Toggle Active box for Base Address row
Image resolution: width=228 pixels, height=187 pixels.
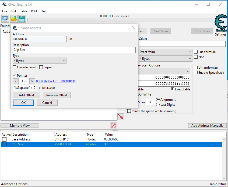4,139
